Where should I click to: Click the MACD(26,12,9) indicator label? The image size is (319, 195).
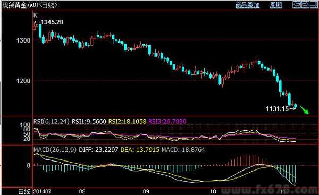pyautogui.click(x=55, y=150)
